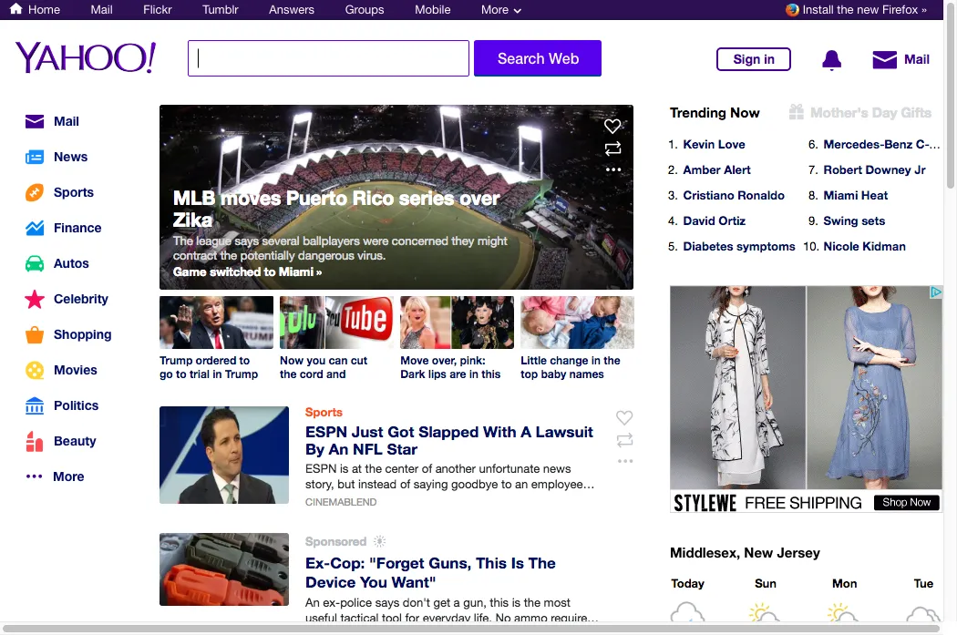
Task: Select the Sports icon in sidebar
Action: (x=35, y=193)
